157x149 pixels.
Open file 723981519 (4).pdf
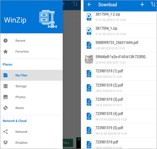(120, 116)
